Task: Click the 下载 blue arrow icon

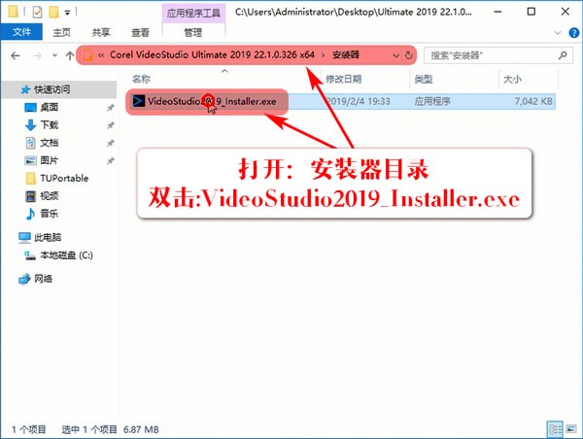Action: 30,125
